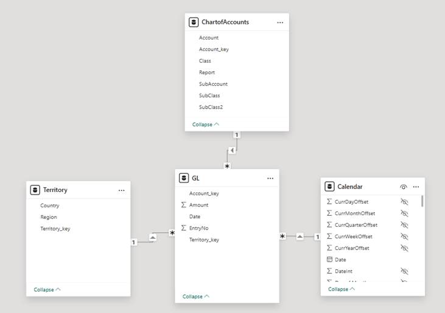This screenshot has width=445, height=313.
Task: Select the GL to Calendar relationship arrow
Action: pyautogui.click(x=300, y=236)
